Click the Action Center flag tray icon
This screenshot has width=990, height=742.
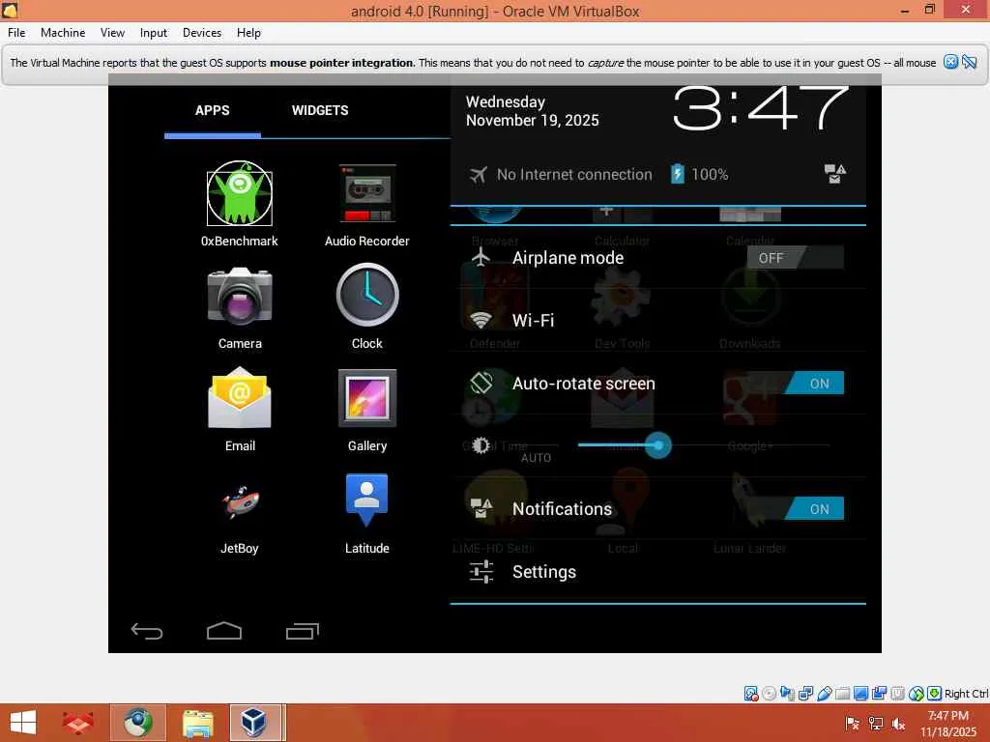point(852,724)
